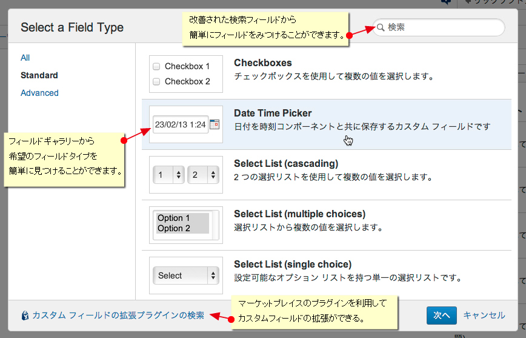Focus the 検索 search field

point(442,27)
